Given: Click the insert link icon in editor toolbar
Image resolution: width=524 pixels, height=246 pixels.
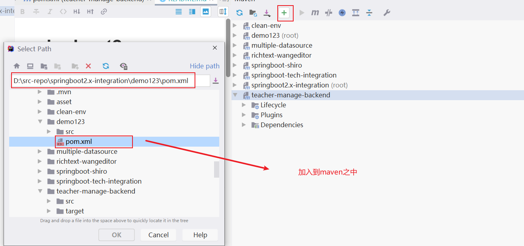Looking at the screenshot, I should (x=104, y=12).
